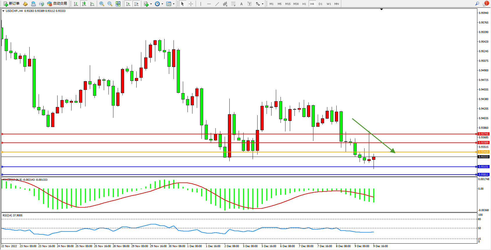Switch chart to bar chart mode

76,4
